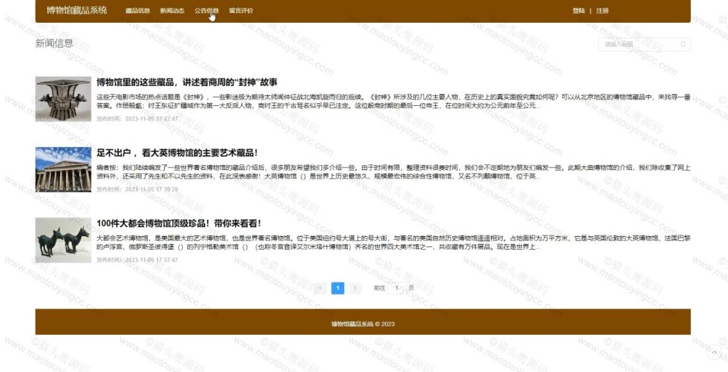Open the 藏品信息 menu item

[137, 11]
